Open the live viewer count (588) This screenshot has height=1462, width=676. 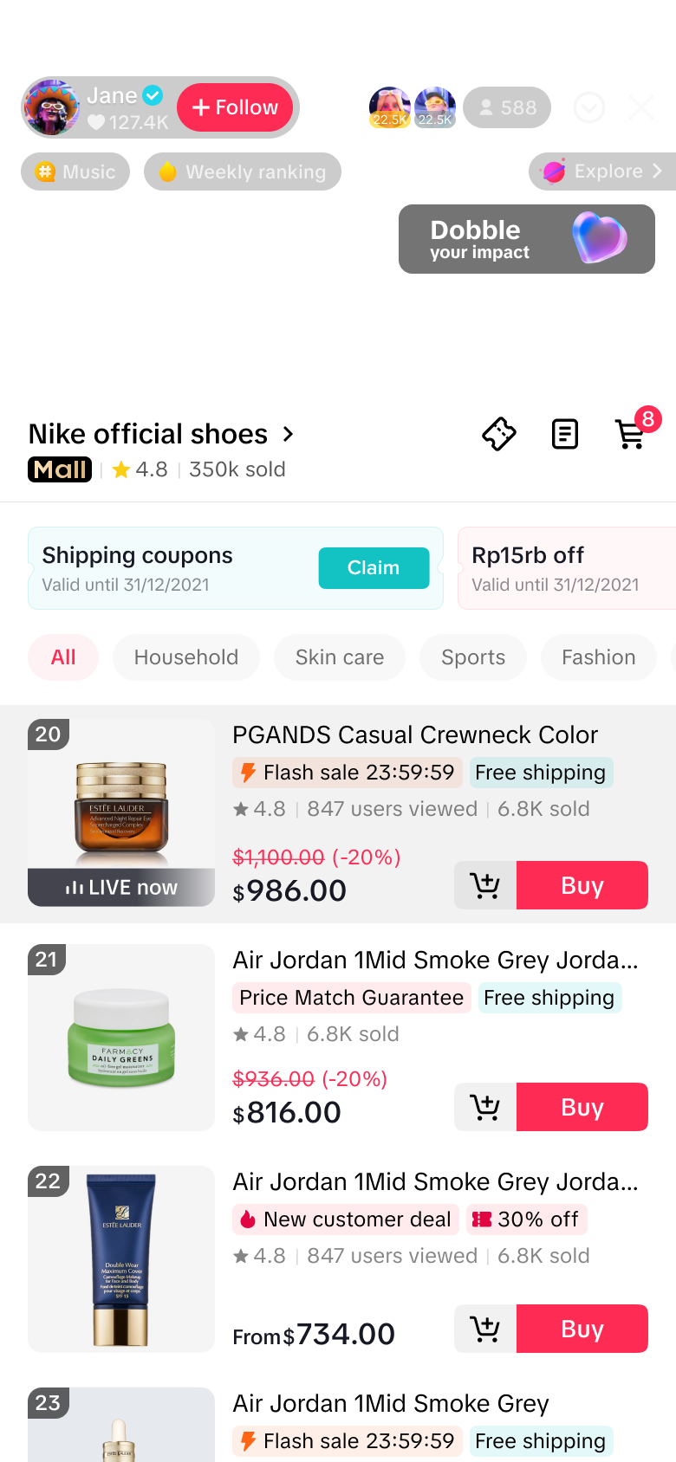point(508,107)
